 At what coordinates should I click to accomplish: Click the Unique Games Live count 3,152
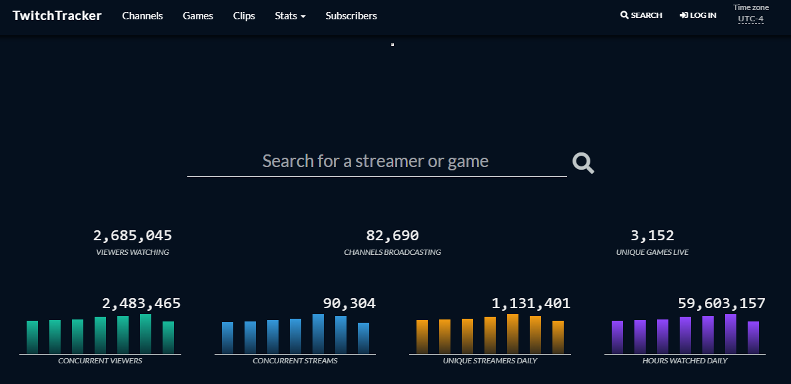pyautogui.click(x=652, y=236)
